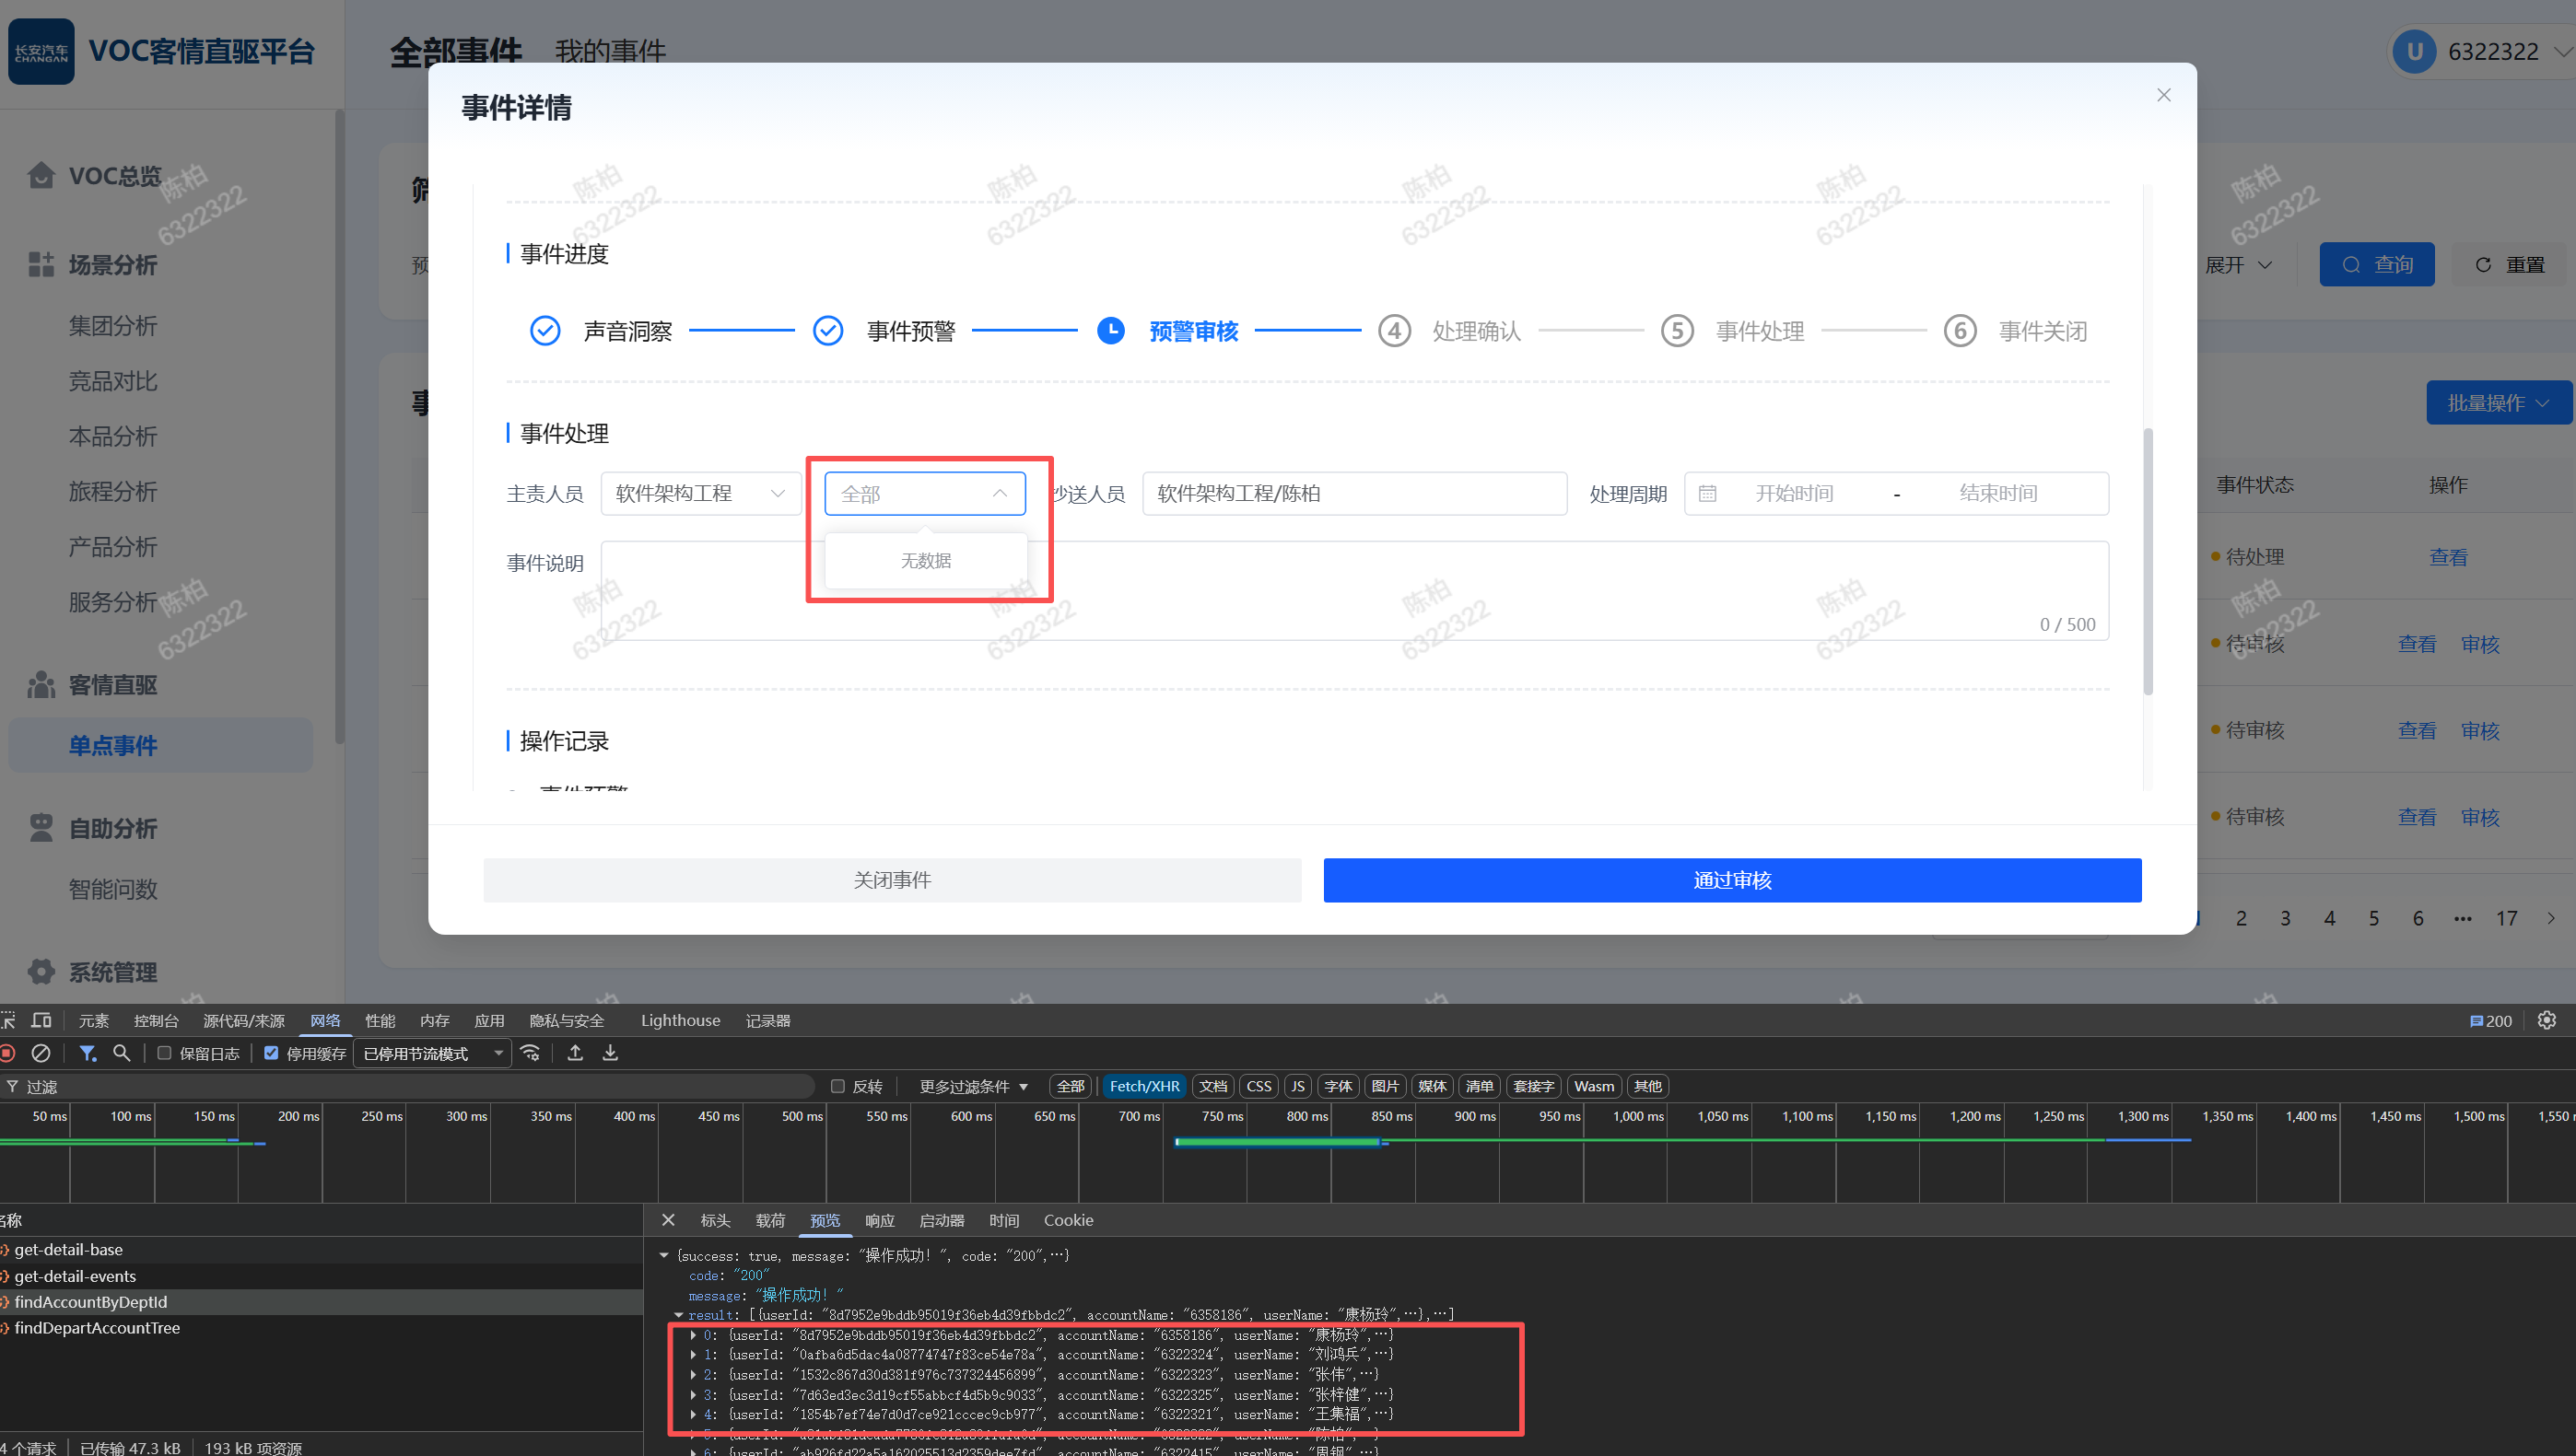Click the import HAR upload icon
This screenshot has width=2576, height=1456.
[x=575, y=1053]
